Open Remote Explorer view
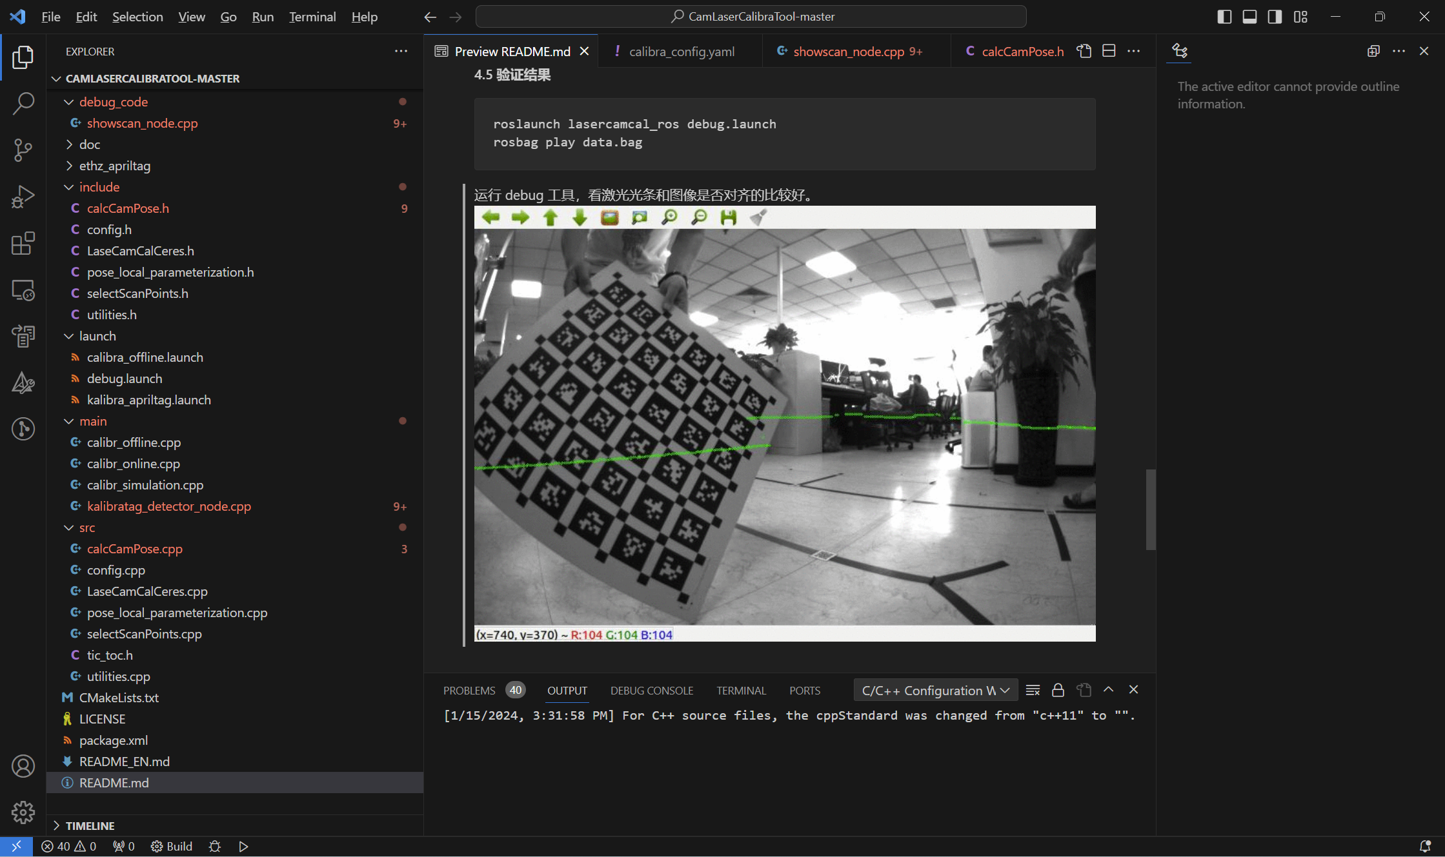This screenshot has width=1445, height=857. 23,290
